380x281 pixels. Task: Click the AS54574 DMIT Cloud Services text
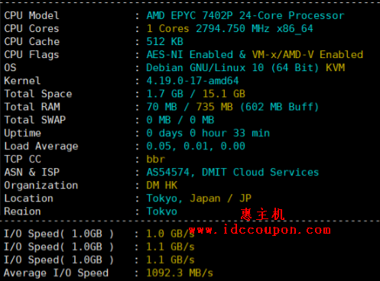coord(232,173)
